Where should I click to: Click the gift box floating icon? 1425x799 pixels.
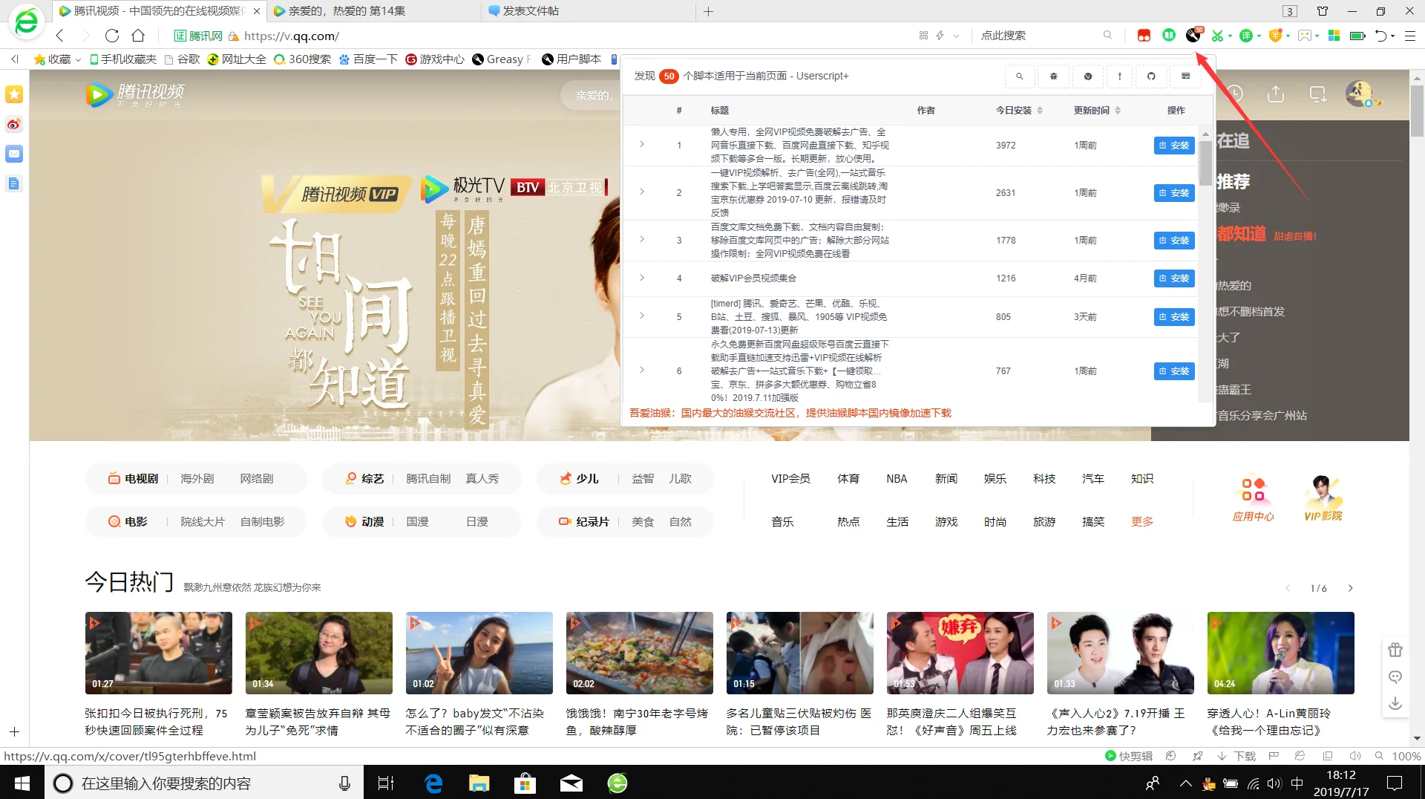click(x=1395, y=650)
